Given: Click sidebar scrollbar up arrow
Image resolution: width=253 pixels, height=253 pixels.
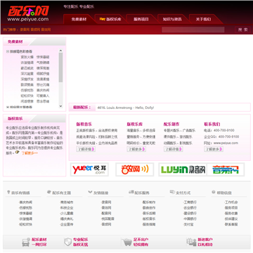Looking at the screenshot, I should (x=60, y=51).
